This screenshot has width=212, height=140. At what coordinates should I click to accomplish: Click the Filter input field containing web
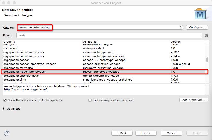coord(109,35)
